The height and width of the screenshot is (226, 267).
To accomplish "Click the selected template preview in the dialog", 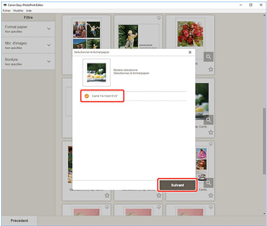I will click(x=96, y=73).
